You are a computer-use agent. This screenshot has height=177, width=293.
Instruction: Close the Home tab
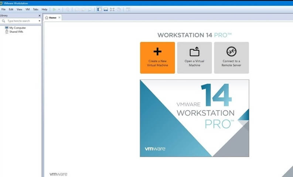tap(59, 17)
